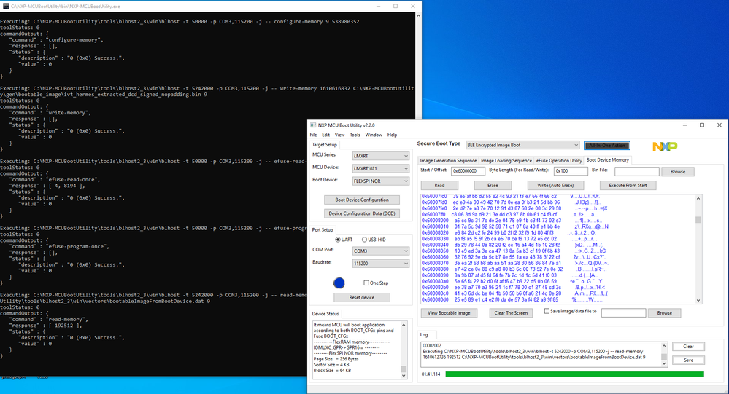Open the COM Port dropdown

381,251
